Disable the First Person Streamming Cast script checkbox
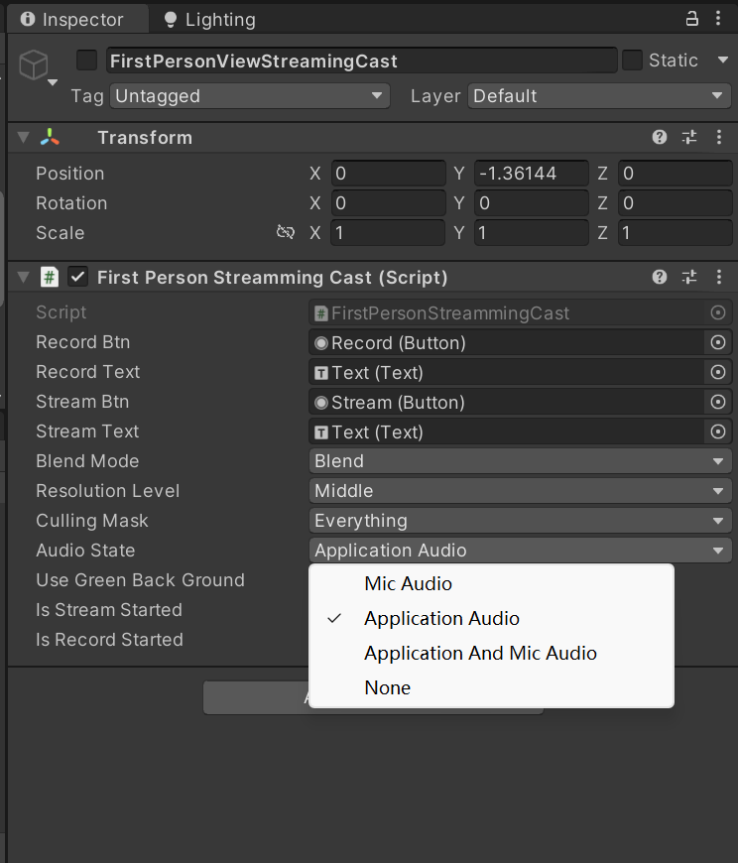 tap(77, 277)
